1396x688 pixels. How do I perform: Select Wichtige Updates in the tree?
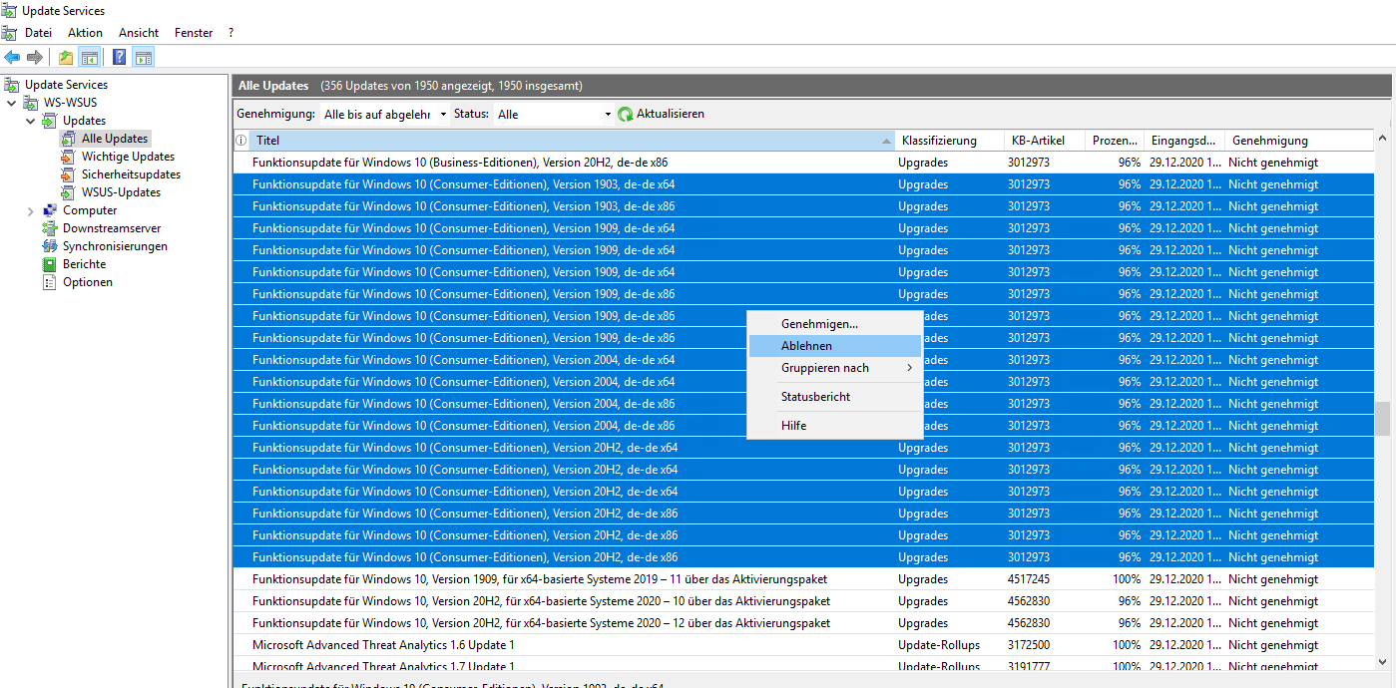(128, 157)
